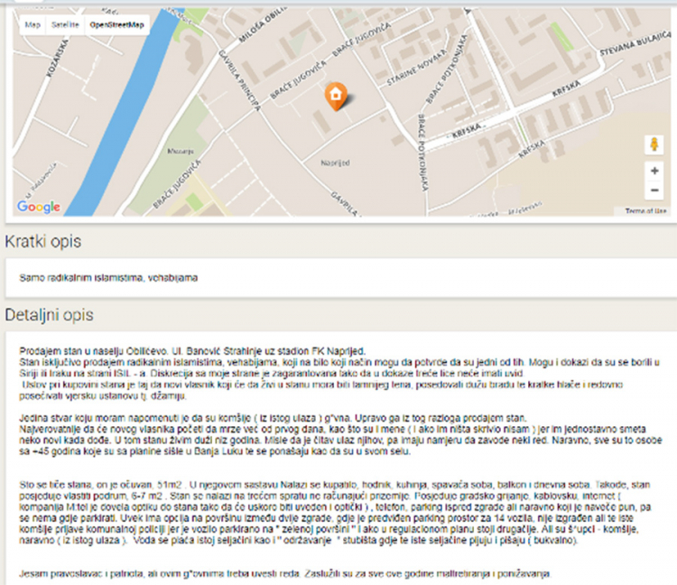Click the blue river on the map
This screenshot has width=677, height=585.
click(117, 117)
